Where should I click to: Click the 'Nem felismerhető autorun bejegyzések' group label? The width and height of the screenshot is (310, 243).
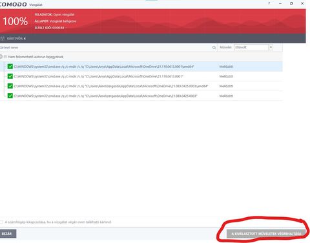(36, 57)
